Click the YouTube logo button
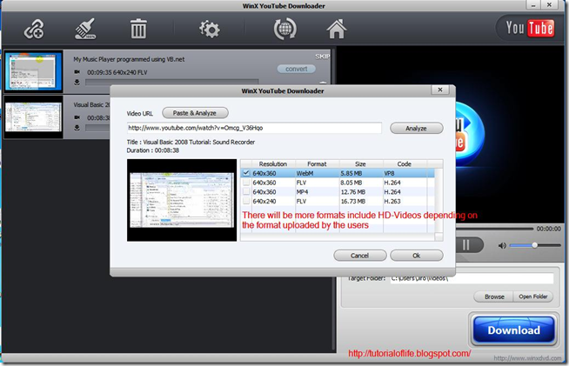569x366 pixels. 530,28
